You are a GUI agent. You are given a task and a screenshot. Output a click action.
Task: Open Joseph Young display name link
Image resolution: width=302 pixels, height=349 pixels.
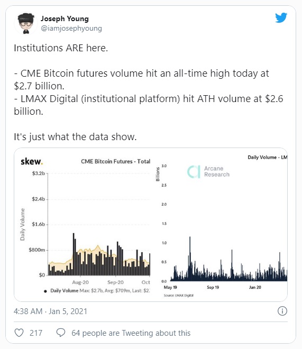[65, 19]
